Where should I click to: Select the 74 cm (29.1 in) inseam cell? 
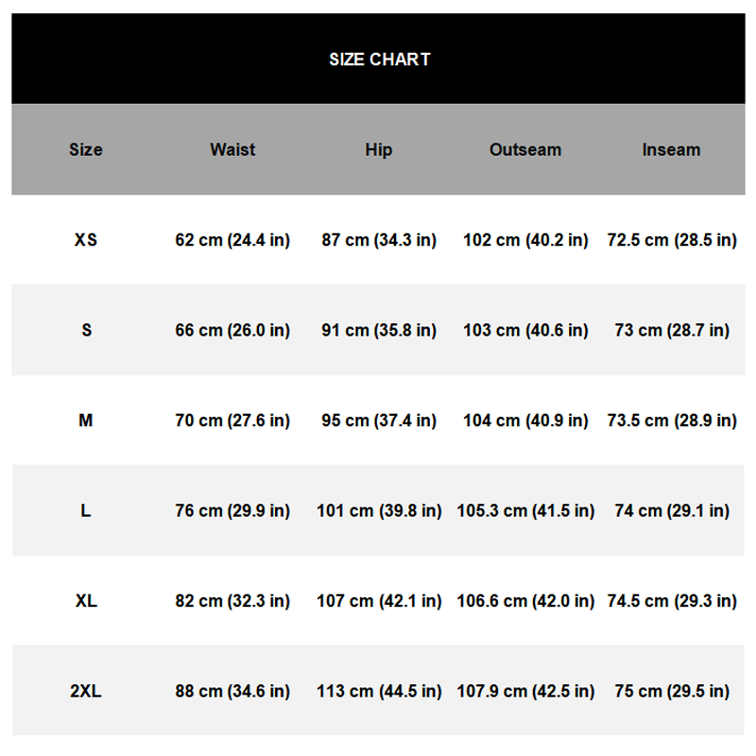click(672, 510)
